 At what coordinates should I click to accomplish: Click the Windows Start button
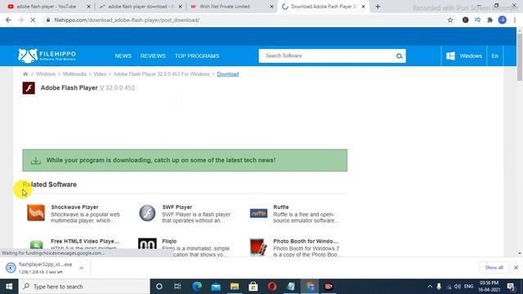pos(9,287)
